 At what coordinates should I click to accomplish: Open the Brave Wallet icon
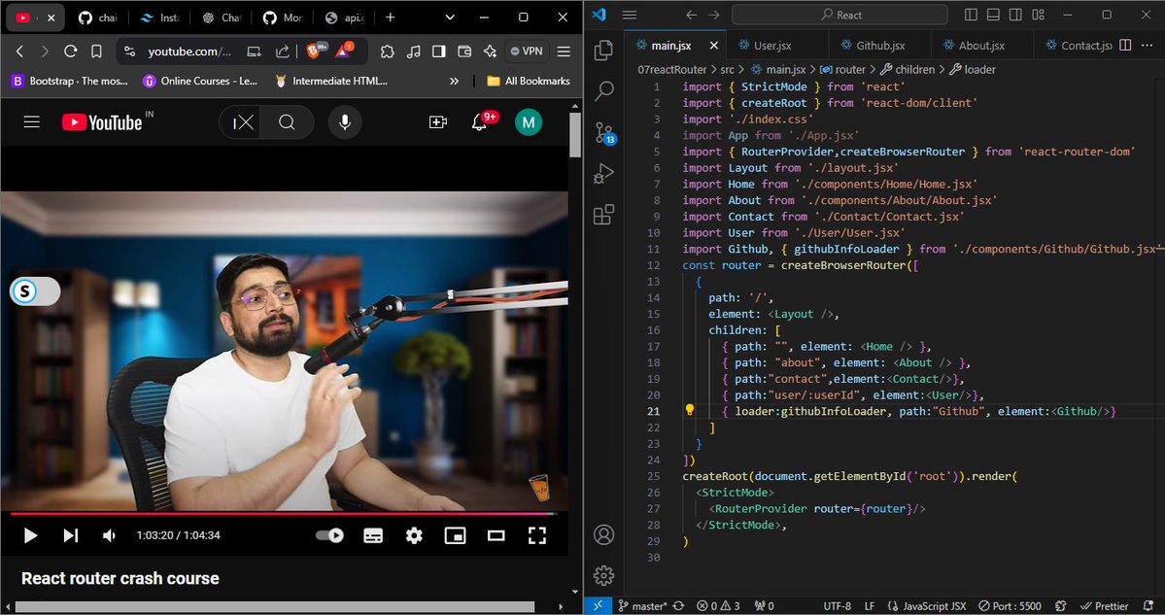pyautogui.click(x=464, y=51)
